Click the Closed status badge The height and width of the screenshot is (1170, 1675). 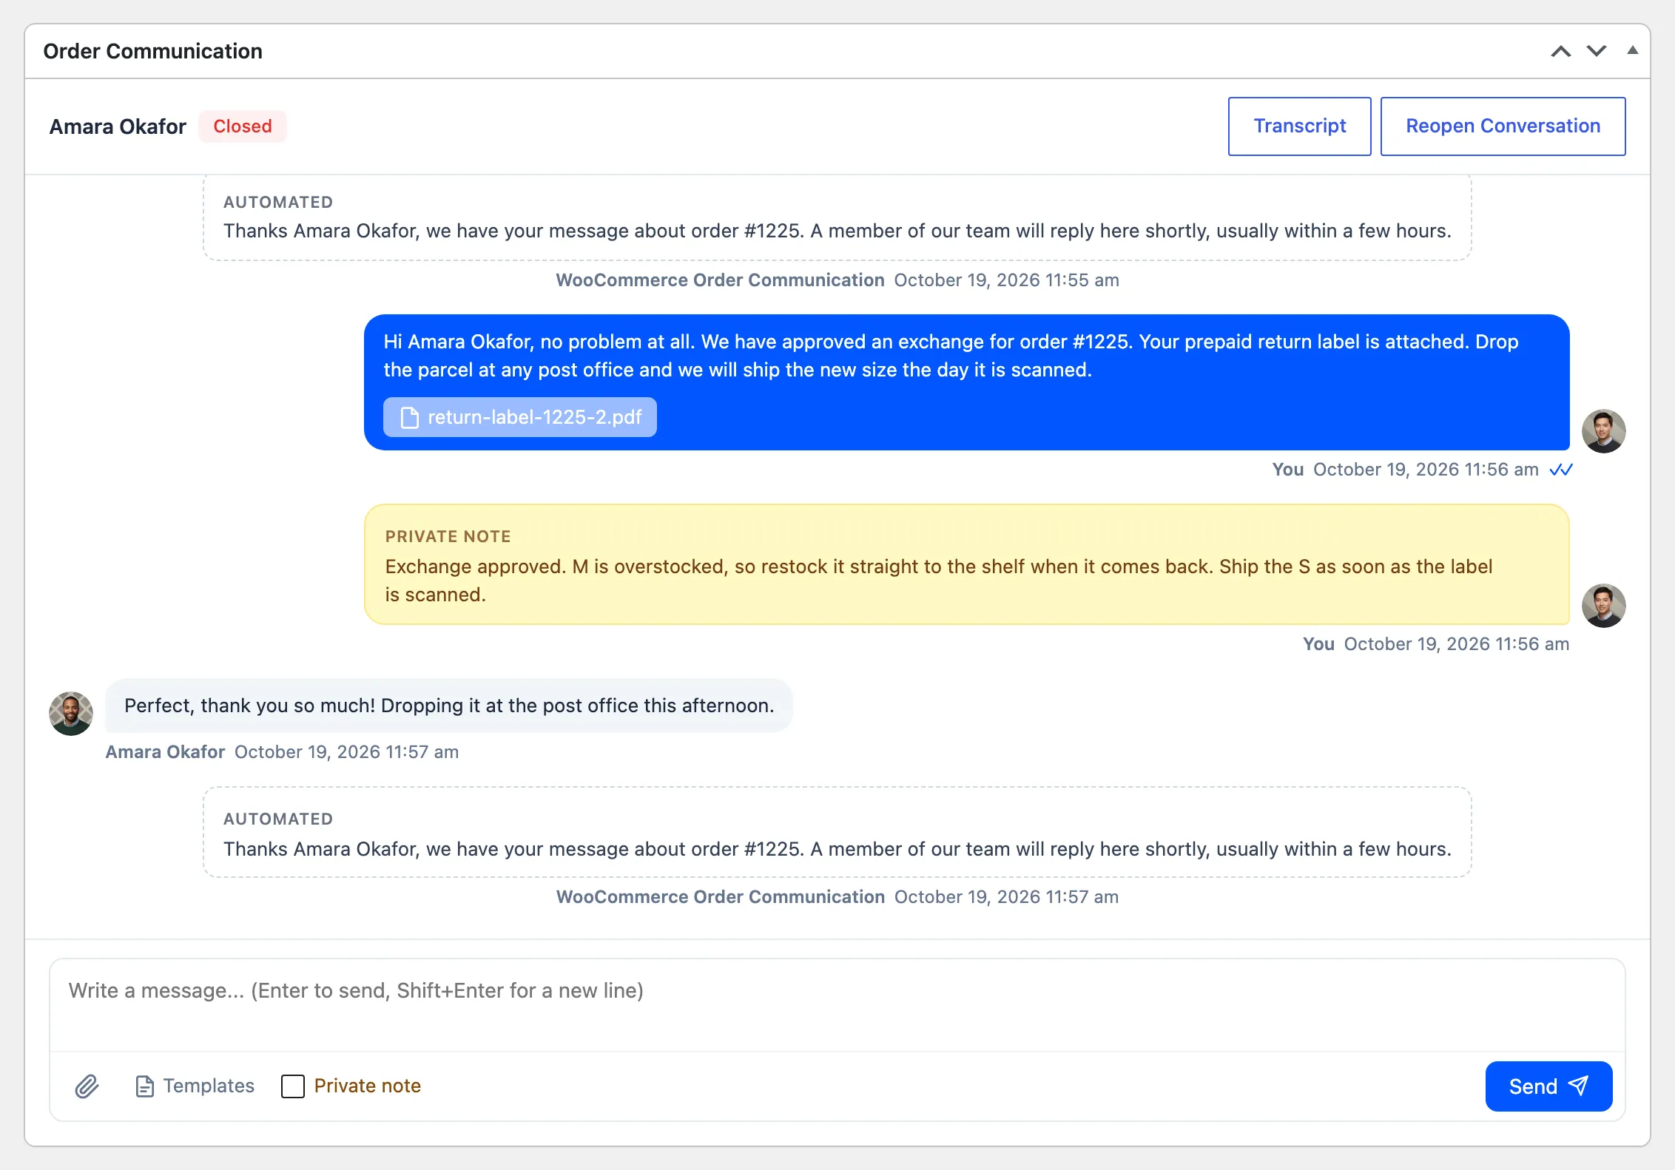click(243, 126)
